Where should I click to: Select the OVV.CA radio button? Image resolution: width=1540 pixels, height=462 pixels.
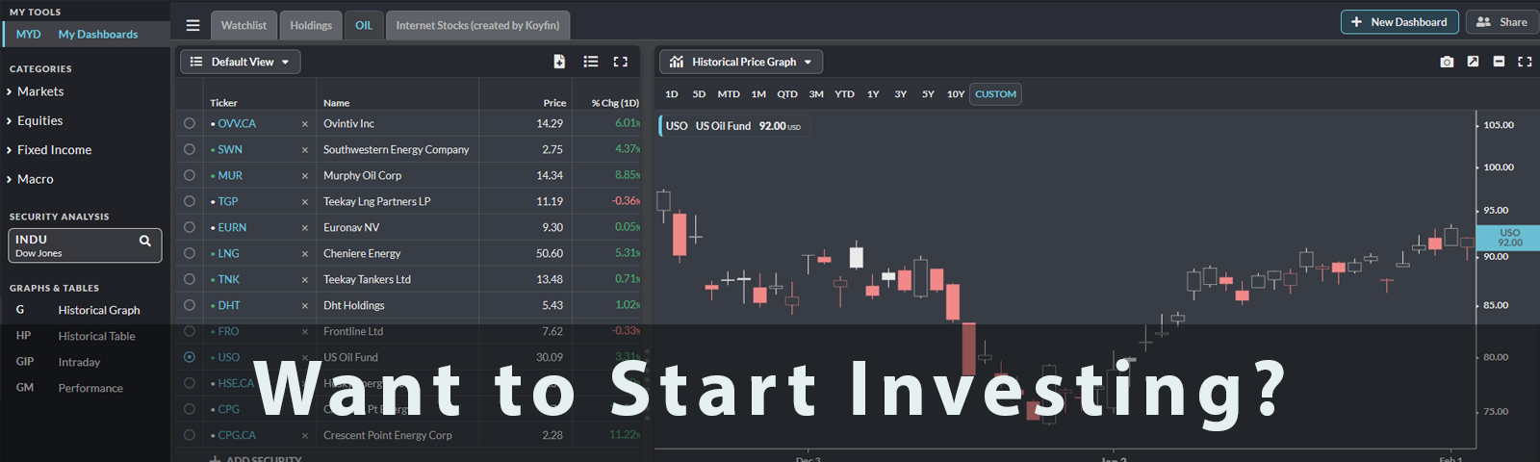click(x=190, y=123)
